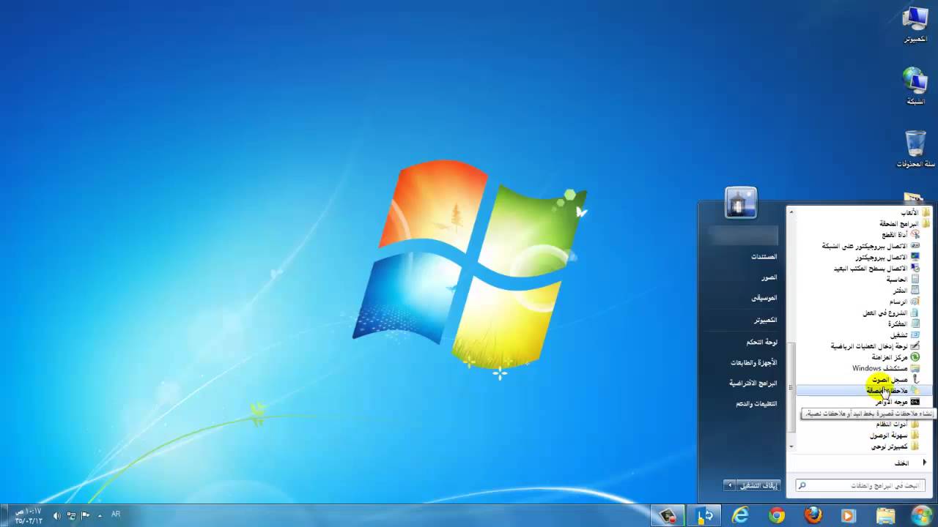
Task: Click the Windows Explorer icon beside مستكشف Windows
Action: tap(915, 368)
